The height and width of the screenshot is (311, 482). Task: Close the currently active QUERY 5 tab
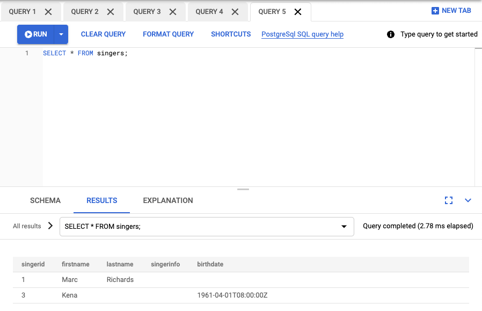pos(298,10)
